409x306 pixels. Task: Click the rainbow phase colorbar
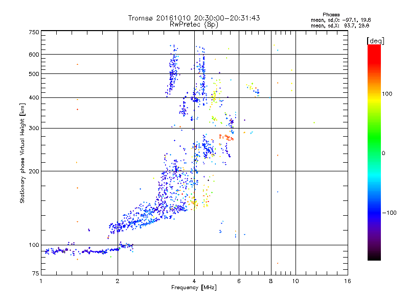[374, 152]
